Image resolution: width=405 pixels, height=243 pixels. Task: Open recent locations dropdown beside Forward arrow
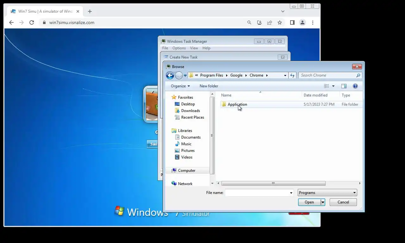click(185, 76)
